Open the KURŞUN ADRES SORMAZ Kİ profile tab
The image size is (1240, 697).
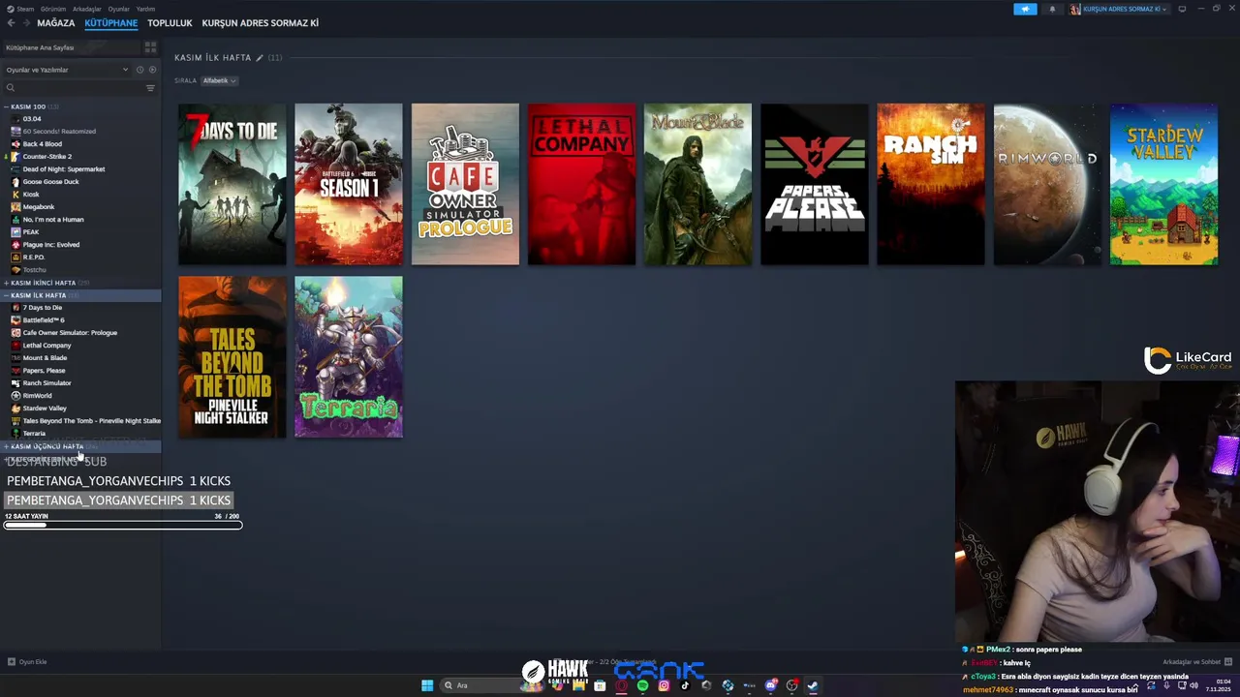coord(261,23)
